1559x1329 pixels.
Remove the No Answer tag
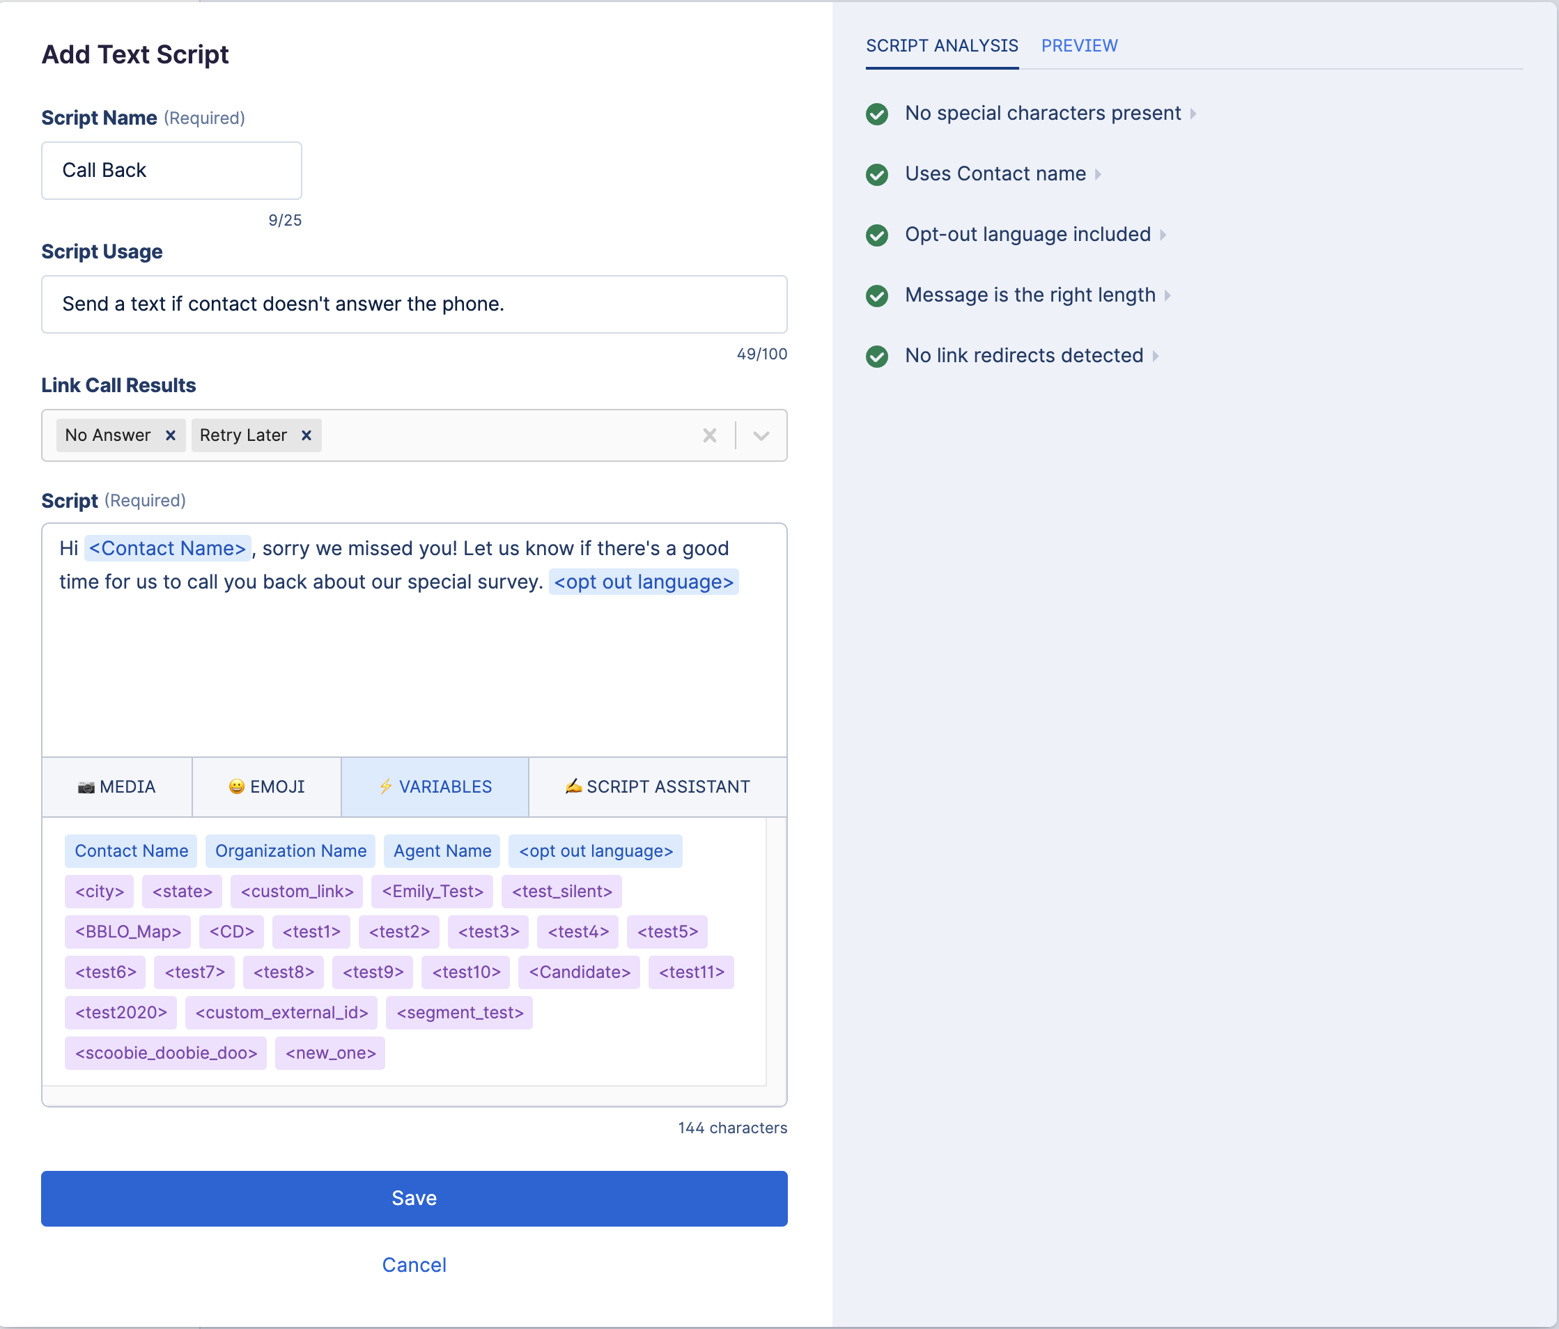pos(171,436)
